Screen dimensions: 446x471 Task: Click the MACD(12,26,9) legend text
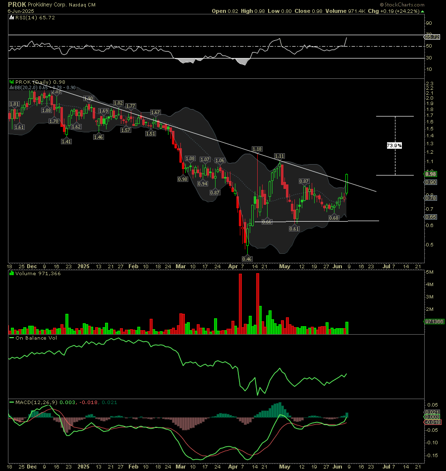tap(36, 402)
